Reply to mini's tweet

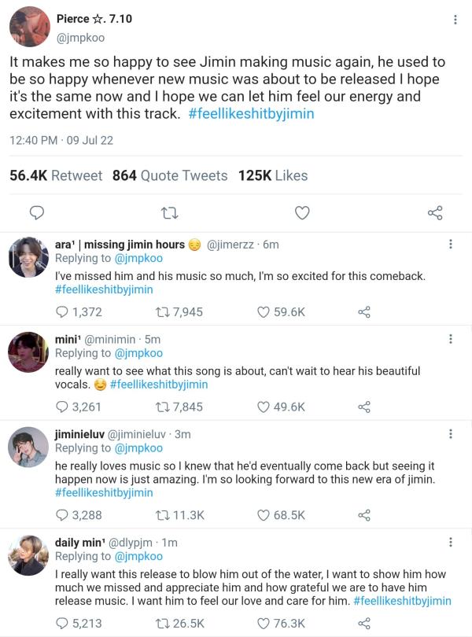click(x=63, y=407)
